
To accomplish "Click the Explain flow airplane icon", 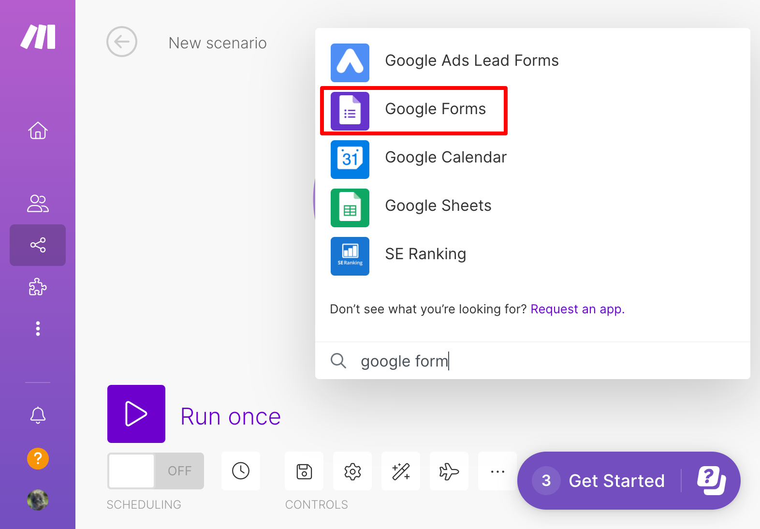I will [449, 471].
